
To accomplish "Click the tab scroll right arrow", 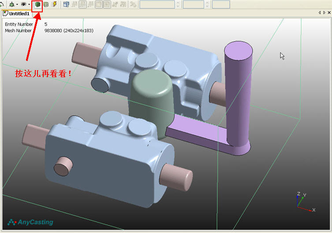I will [324, 13].
